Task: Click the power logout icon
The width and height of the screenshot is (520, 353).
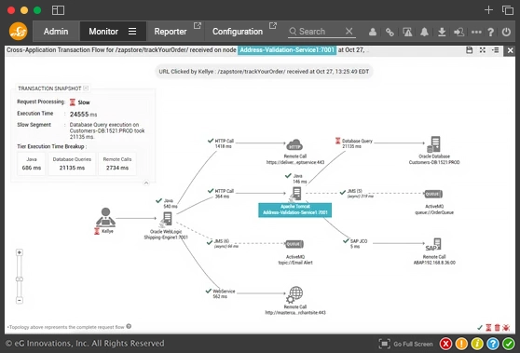Action: (506, 32)
